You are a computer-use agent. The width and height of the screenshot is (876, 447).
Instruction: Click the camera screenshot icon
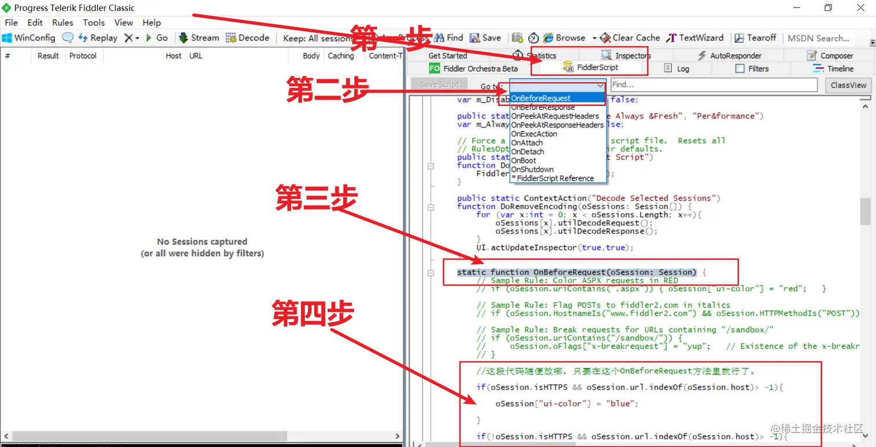point(517,38)
